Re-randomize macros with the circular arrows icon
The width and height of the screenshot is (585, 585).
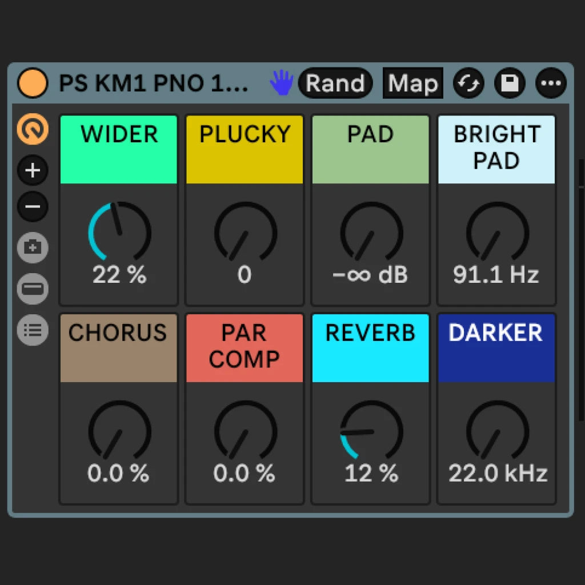pos(468,83)
